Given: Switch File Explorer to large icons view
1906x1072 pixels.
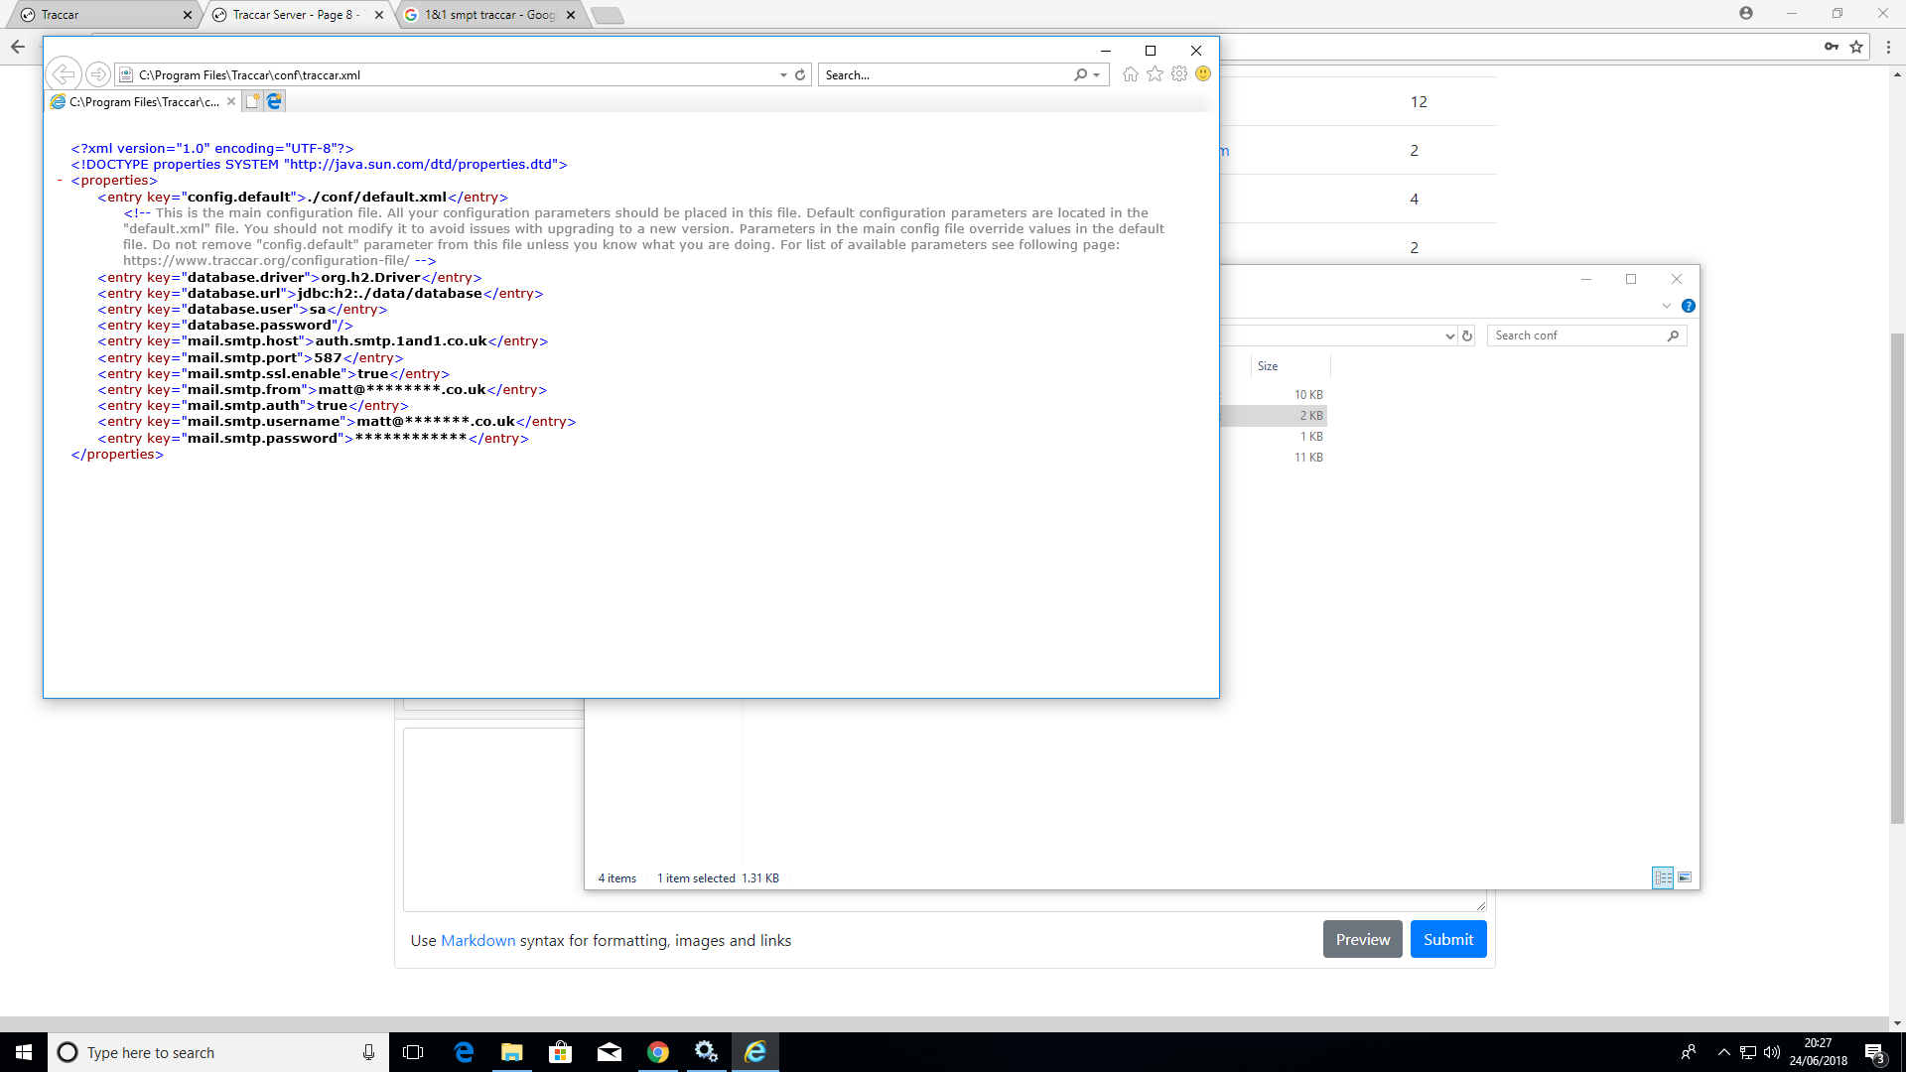Looking at the screenshot, I should [x=1685, y=877].
